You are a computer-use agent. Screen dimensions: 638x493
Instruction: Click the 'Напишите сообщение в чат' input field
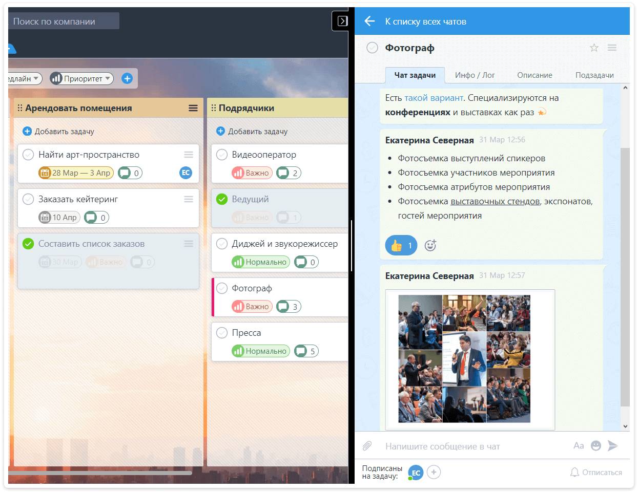click(x=471, y=446)
